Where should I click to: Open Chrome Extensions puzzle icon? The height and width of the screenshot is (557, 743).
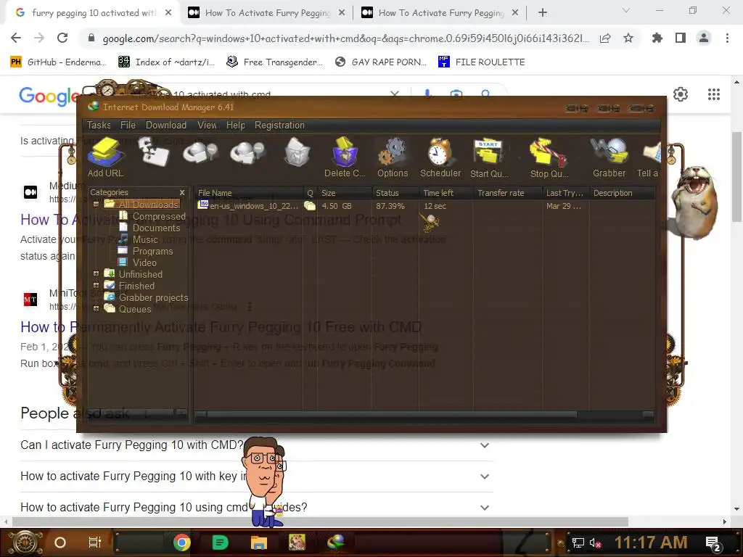pyautogui.click(x=657, y=38)
